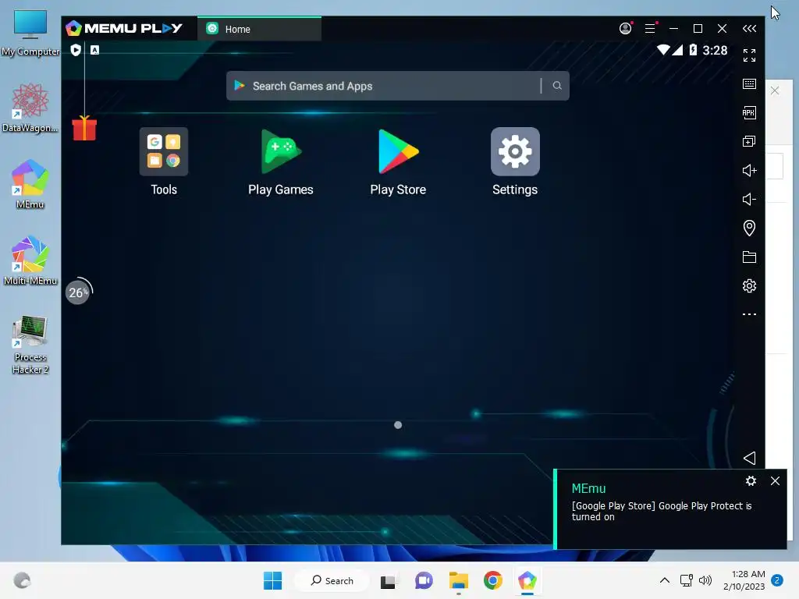Viewport: 799px width, 599px height.
Task: Select the Process Hacker 2 shortcut
Action: pos(30,344)
